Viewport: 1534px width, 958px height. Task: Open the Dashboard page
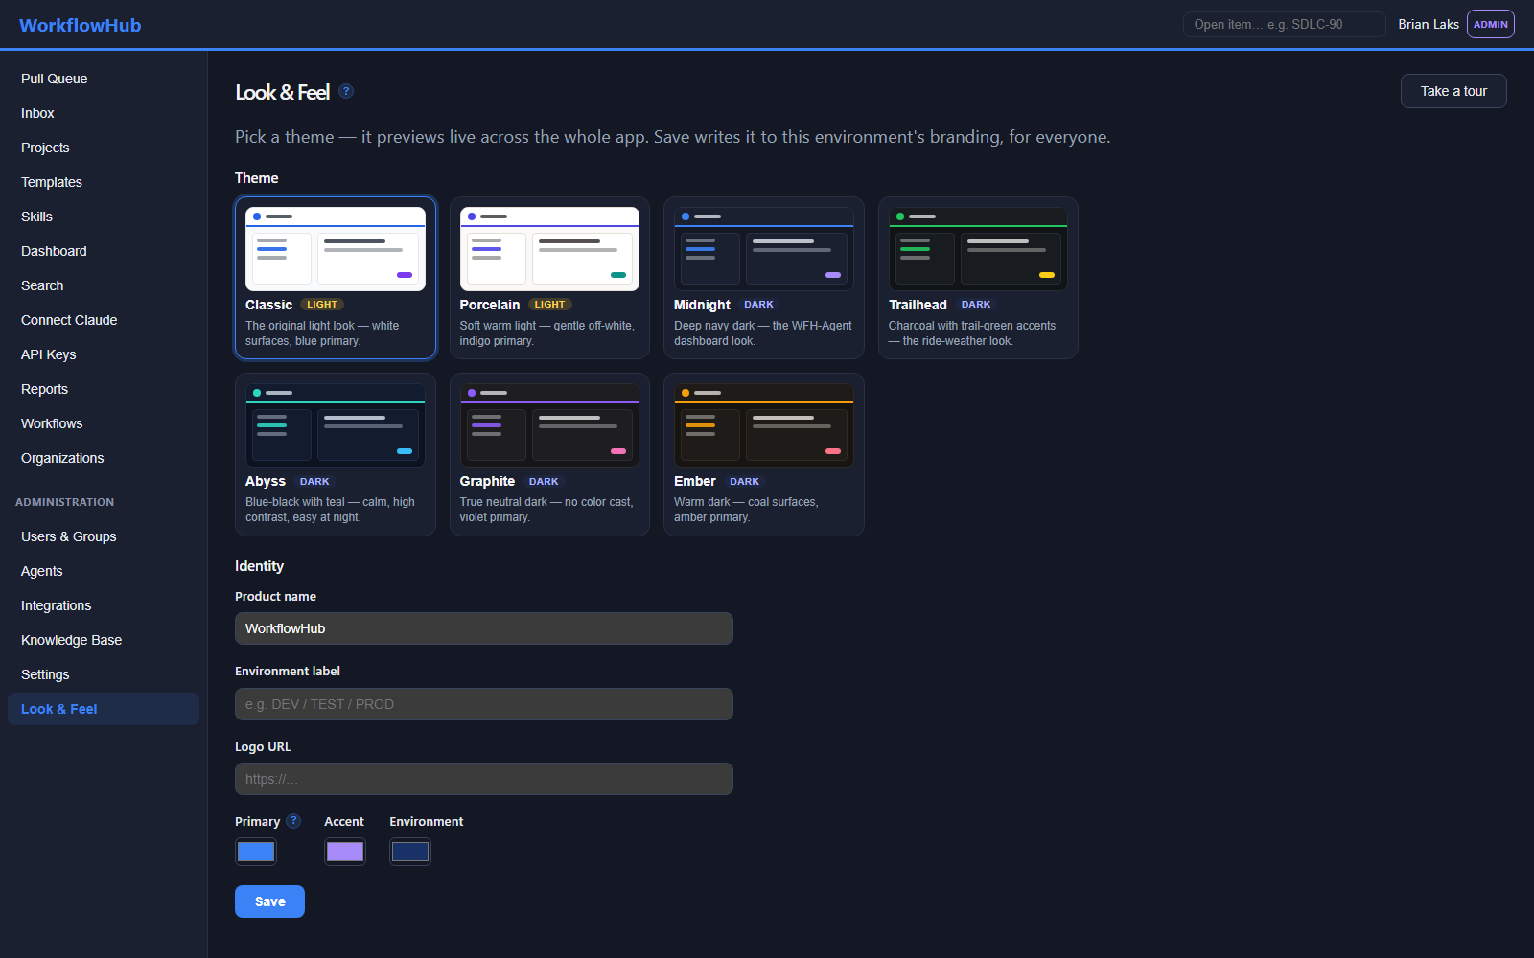click(104, 251)
